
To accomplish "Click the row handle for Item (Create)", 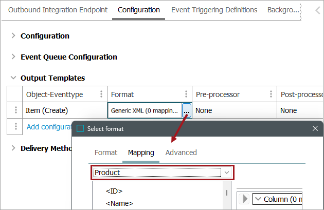I will (16, 110).
